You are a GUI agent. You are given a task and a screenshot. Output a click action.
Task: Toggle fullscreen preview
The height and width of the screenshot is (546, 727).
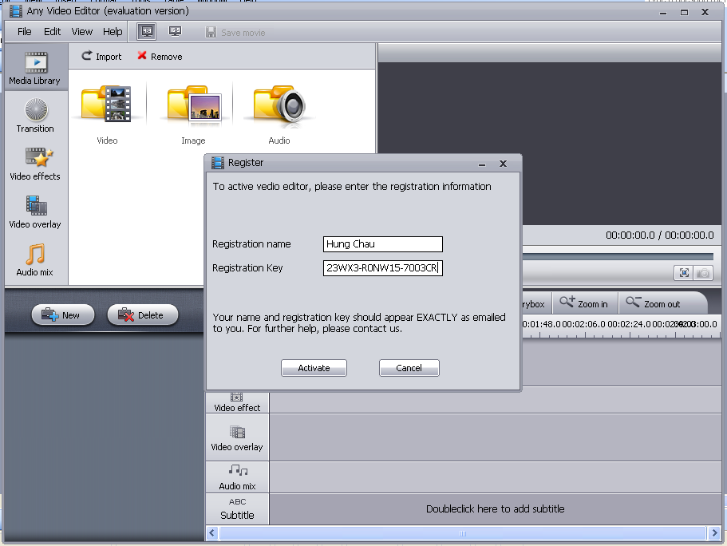(684, 273)
